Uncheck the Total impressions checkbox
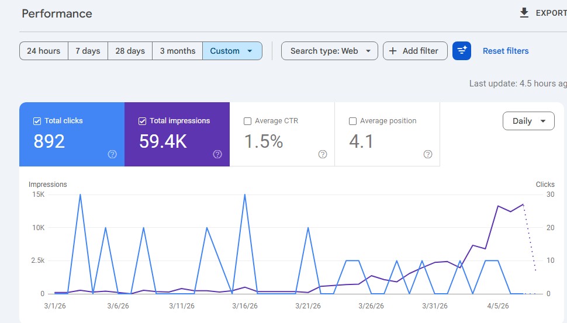 point(142,121)
